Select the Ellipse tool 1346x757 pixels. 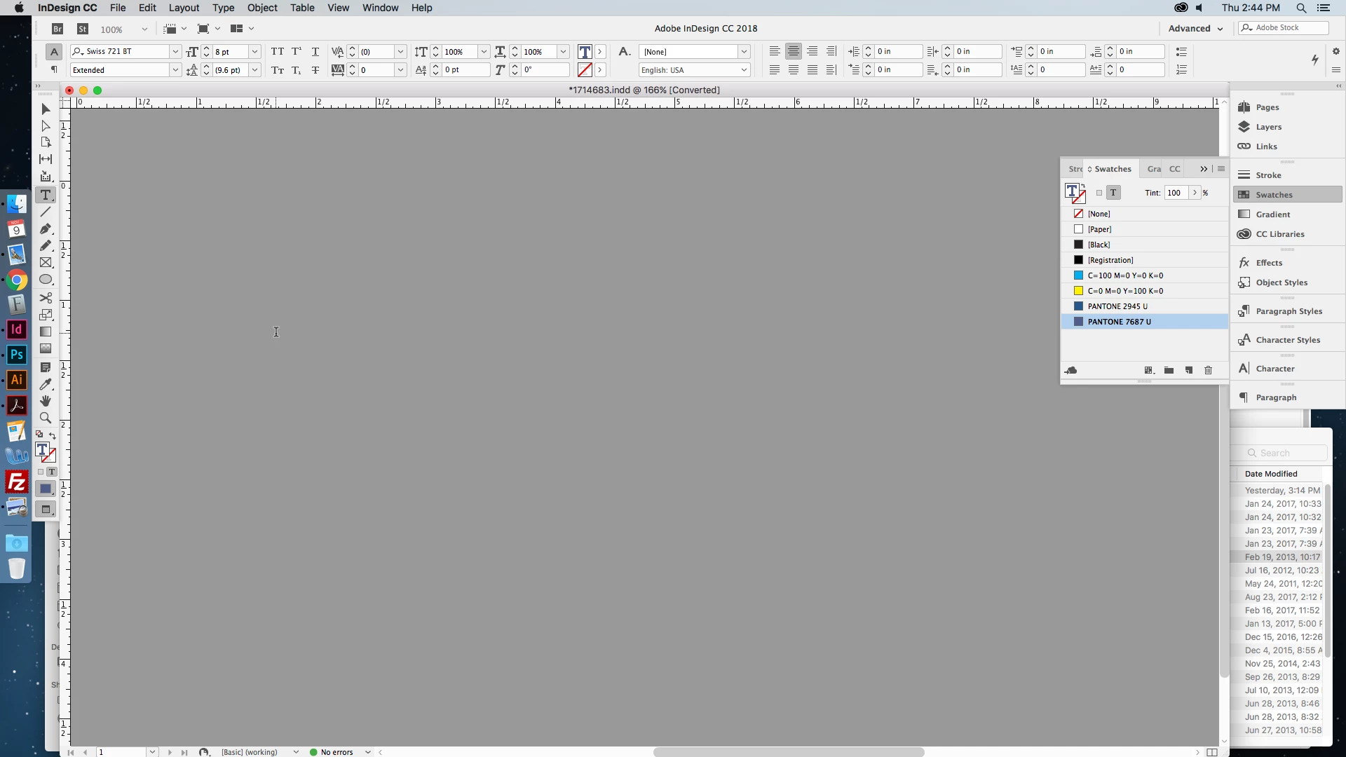tap(46, 280)
